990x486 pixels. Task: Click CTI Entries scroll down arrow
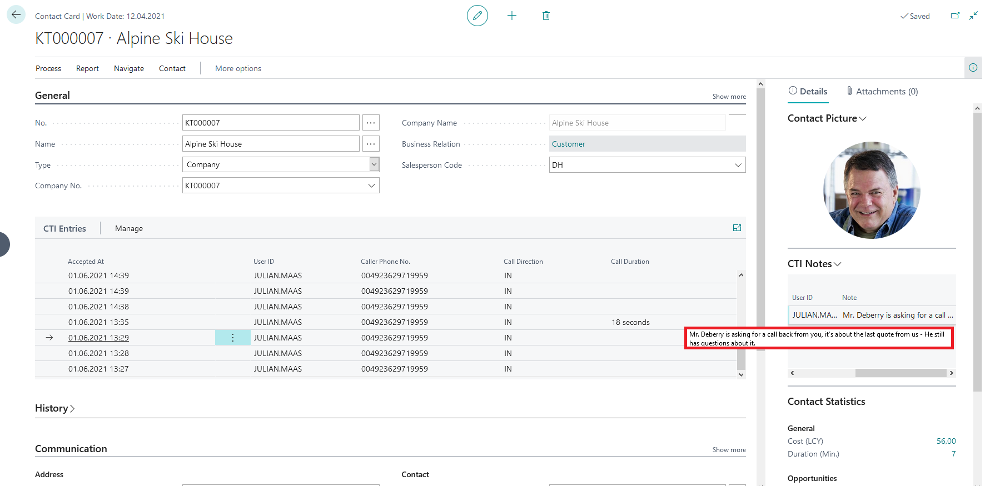[x=741, y=375]
